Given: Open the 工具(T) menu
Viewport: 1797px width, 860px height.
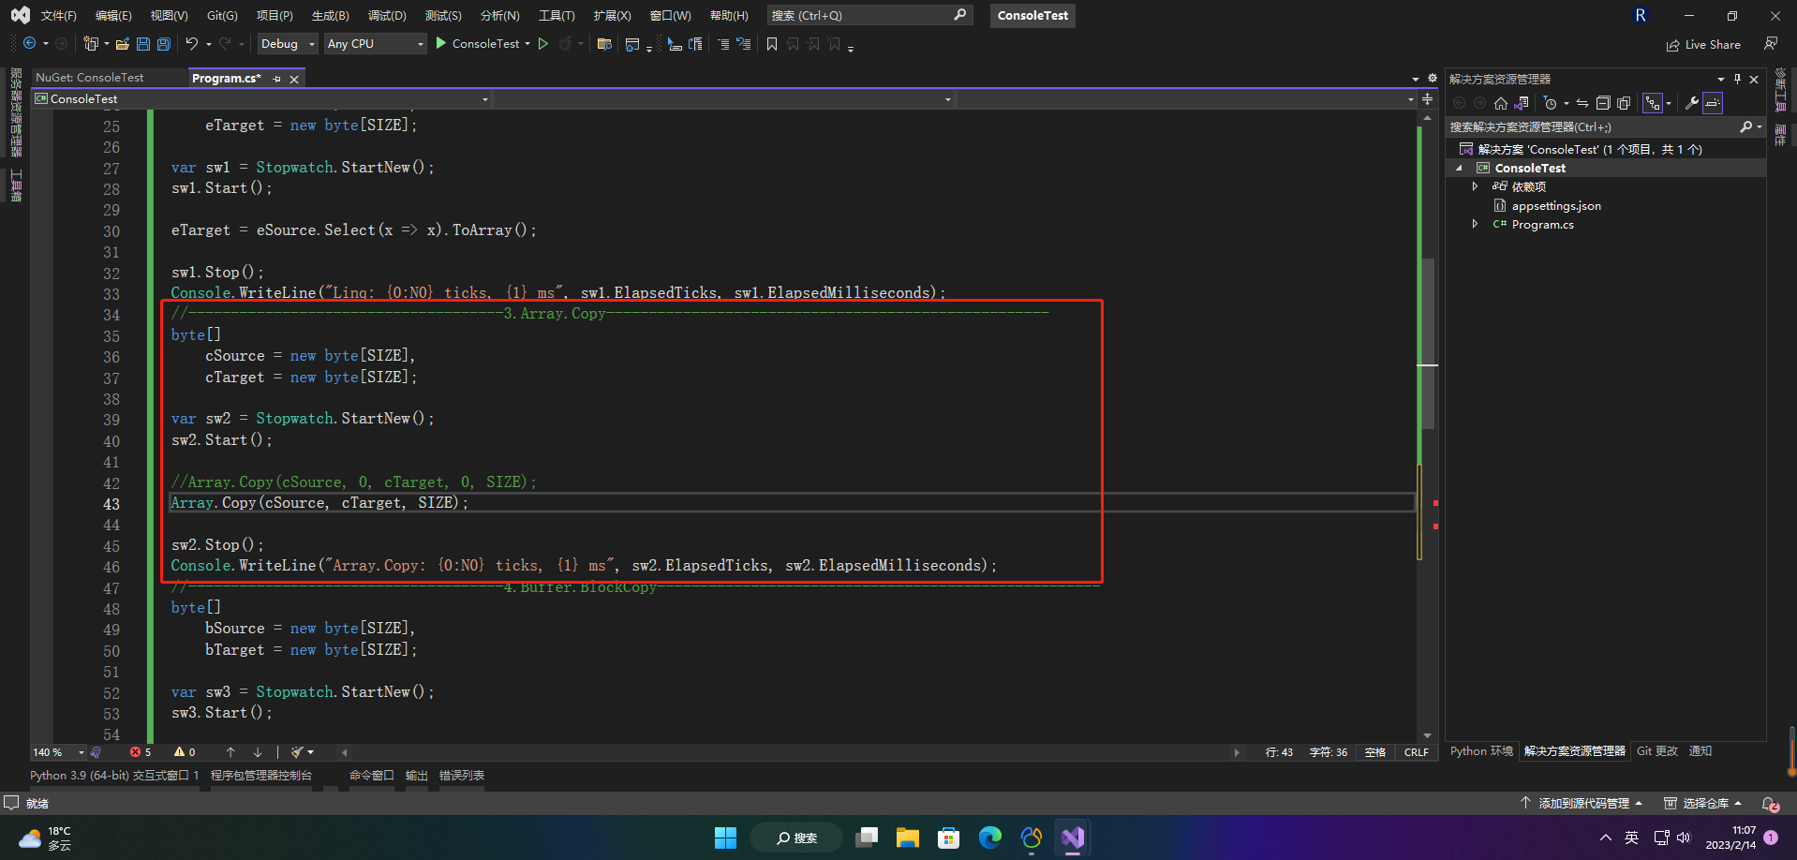Looking at the screenshot, I should click(557, 16).
